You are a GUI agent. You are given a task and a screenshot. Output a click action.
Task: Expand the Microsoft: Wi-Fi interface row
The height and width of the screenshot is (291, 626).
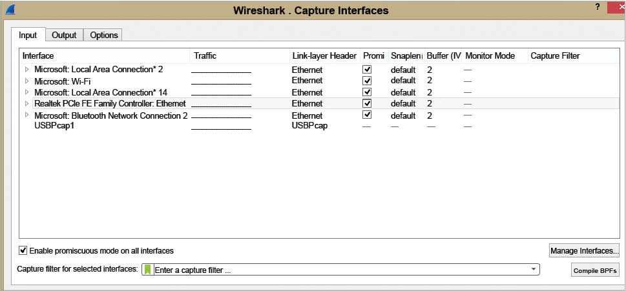click(27, 81)
